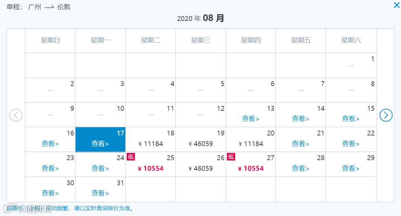
Task: Go to the previous month arrow
Action: [16, 115]
